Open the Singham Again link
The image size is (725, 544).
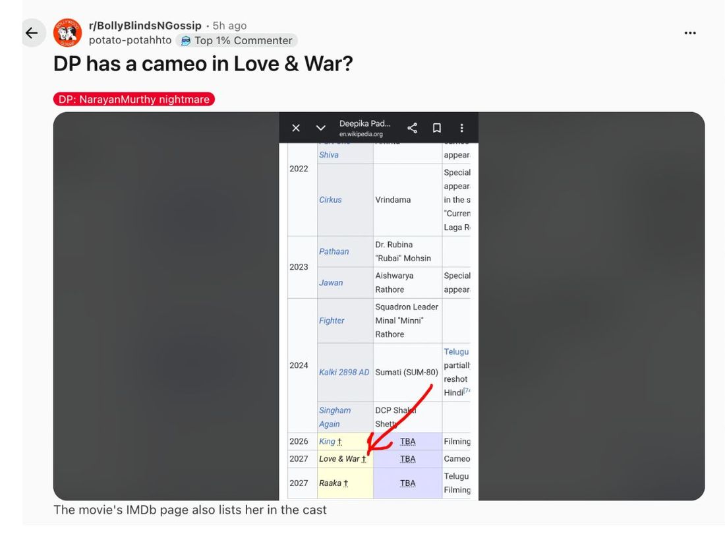[x=335, y=417]
